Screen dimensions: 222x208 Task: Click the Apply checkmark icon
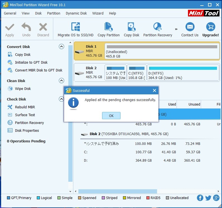tap(10, 27)
